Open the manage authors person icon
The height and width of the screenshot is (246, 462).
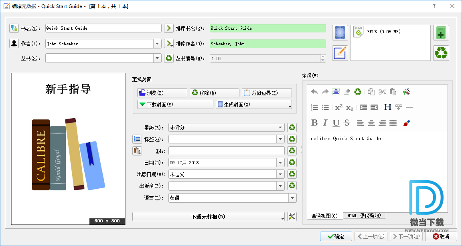(x=14, y=44)
